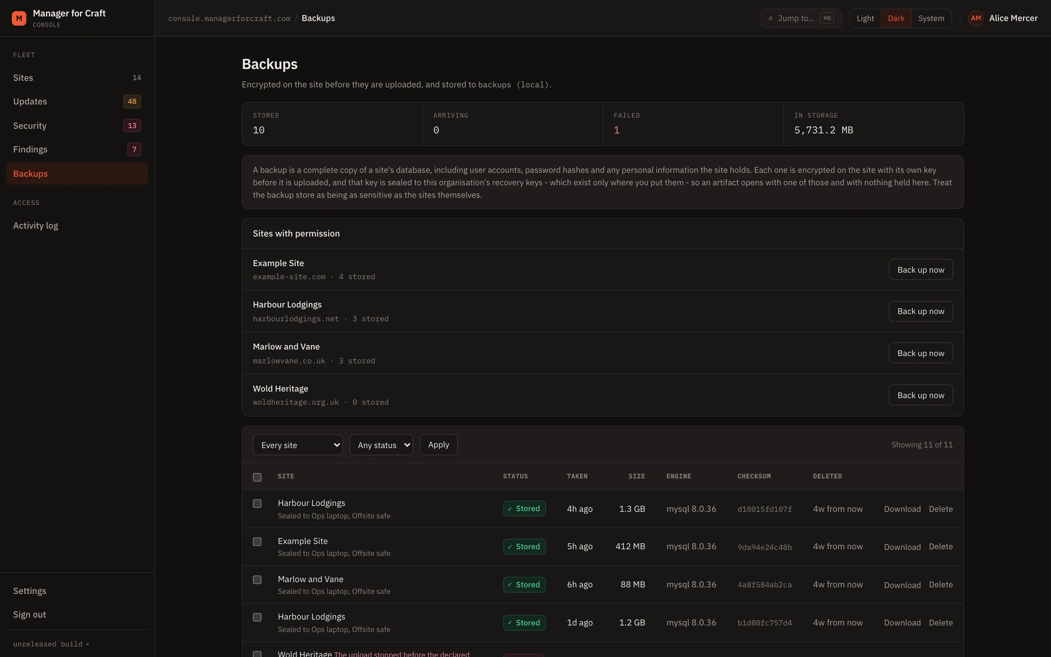This screenshot has height=657, width=1051.
Task: Check the Marlow and Vane row checkbox
Action: (x=257, y=580)
